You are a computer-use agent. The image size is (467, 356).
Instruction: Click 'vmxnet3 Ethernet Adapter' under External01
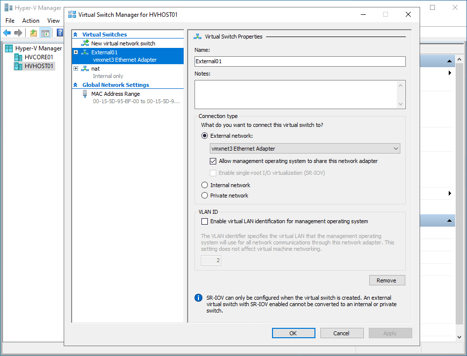point(125,60)
